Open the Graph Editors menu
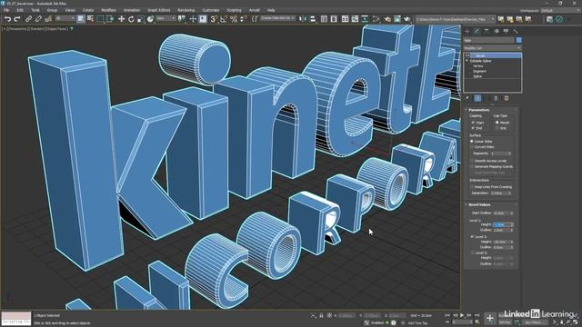Screen dimensions: 582x327 point(159,10)
